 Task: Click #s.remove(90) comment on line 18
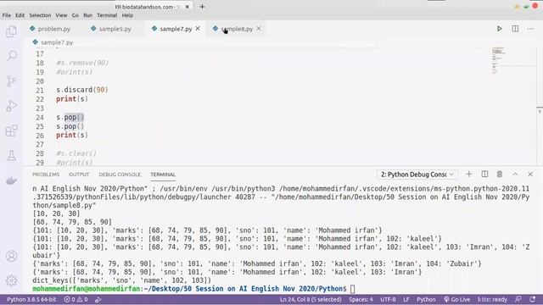tap(82, 63)
